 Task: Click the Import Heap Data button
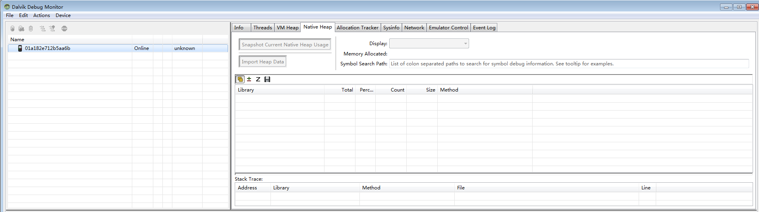point(263,62)
